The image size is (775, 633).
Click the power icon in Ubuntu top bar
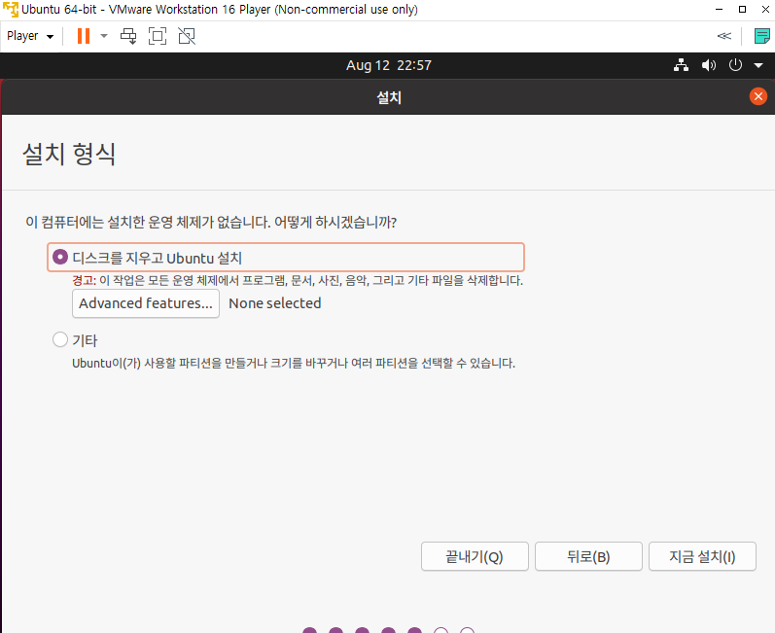[x=735, y=65]
